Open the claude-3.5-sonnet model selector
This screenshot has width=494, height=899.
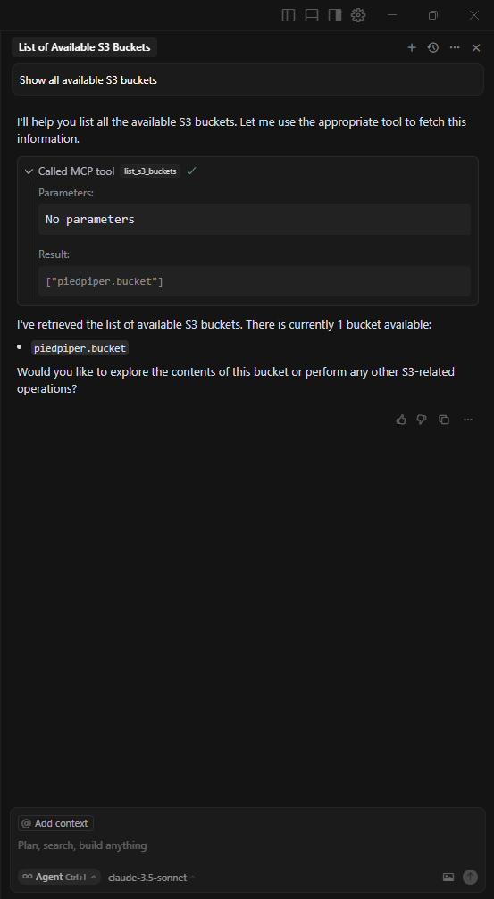coord(152,878)
